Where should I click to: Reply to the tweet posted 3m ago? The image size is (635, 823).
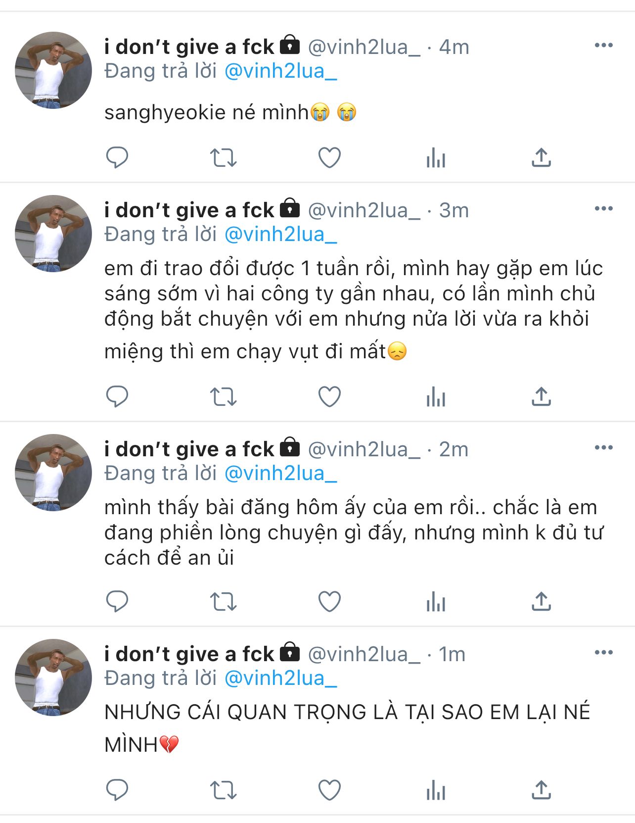click(x=117, y=397)
